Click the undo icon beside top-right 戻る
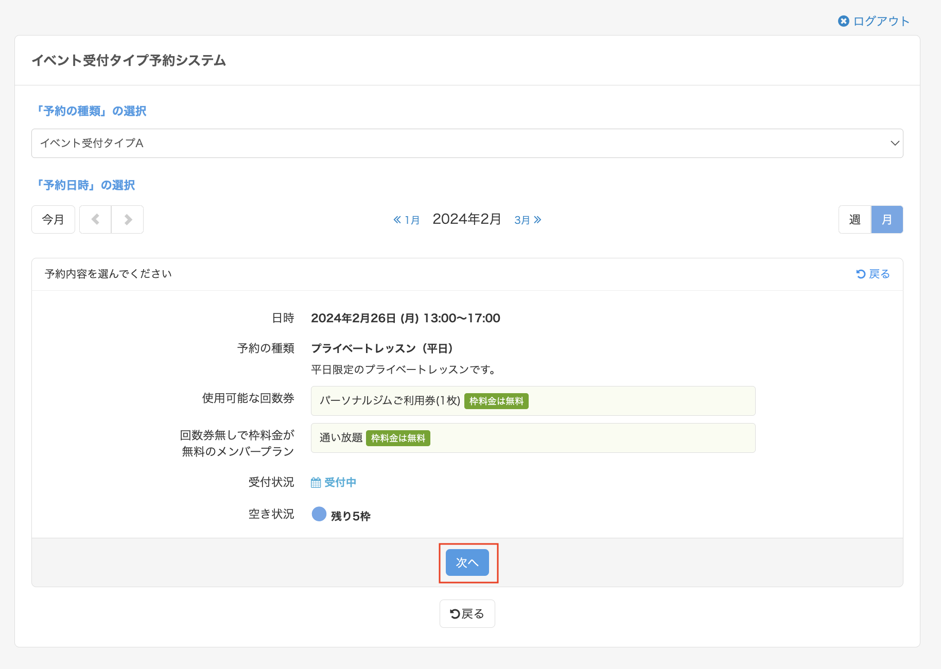The image size is (941, 669). click(861, 274)
